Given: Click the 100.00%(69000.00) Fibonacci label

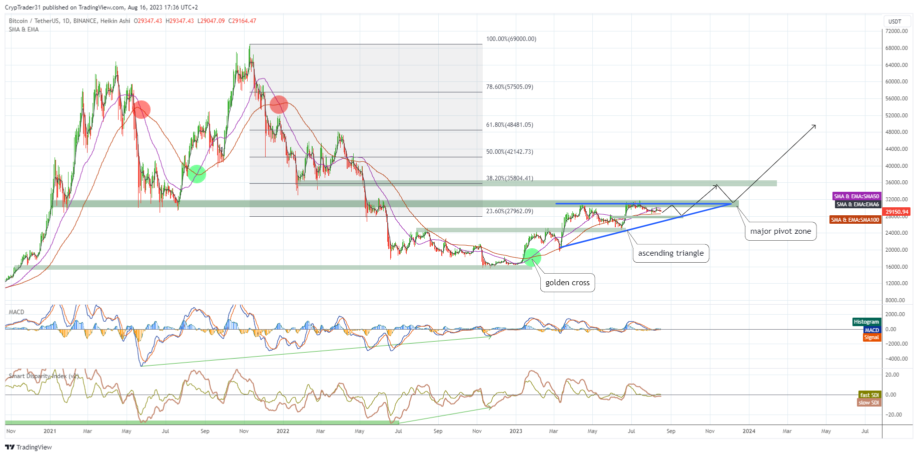Looking at the screenshot, I should (511, 39).
